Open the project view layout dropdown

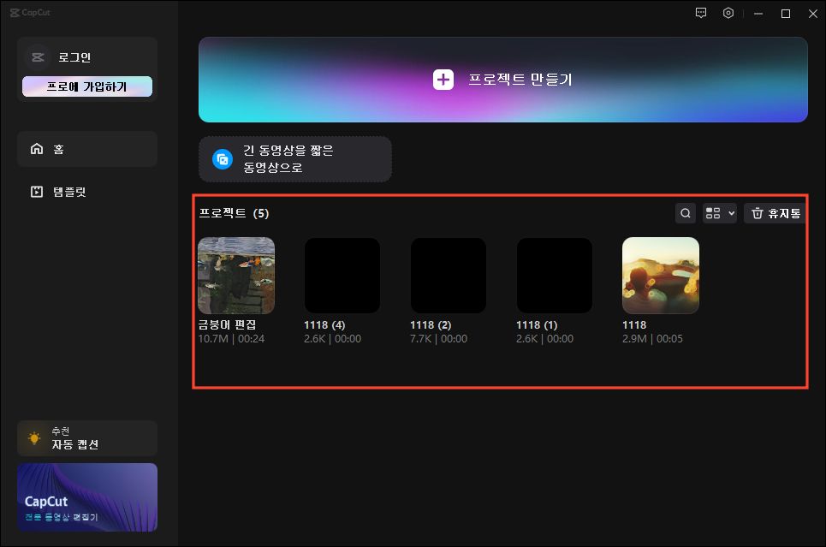719,212
